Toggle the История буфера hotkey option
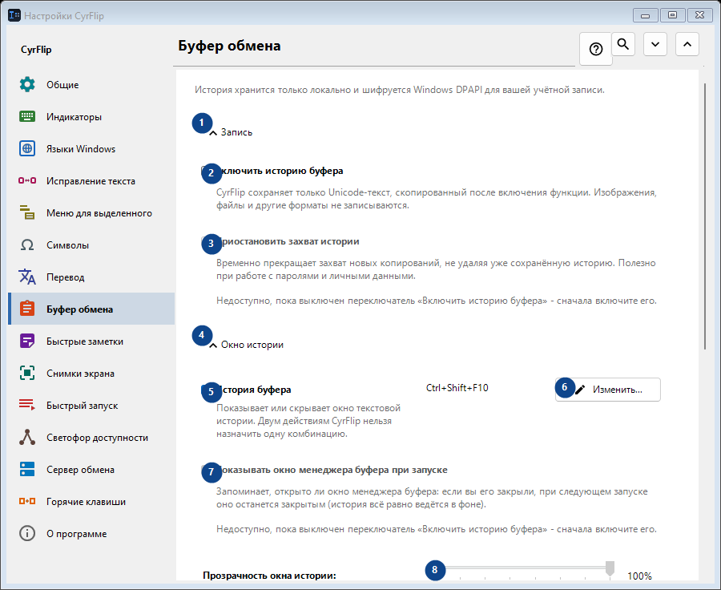Image resolution: width=721 pixels, height=590 pixels. [x=247, y=390]
